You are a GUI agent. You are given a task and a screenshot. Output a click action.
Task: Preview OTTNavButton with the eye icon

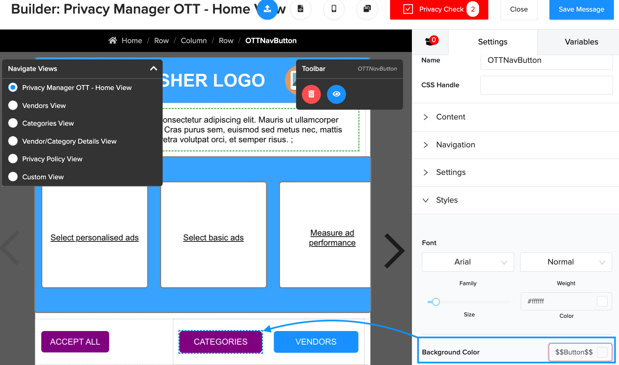pyautogui.click(x=336, y=94)
